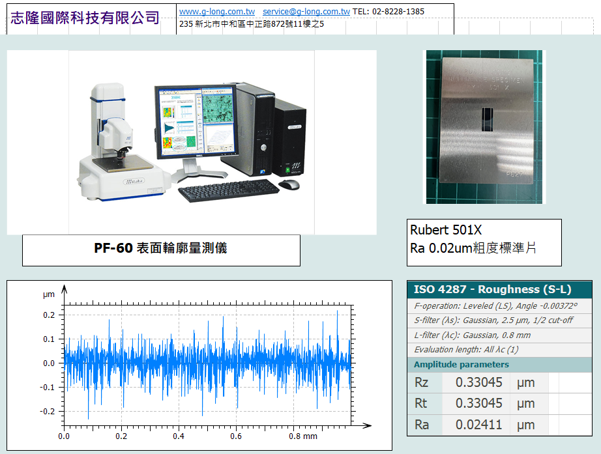601x454 pixels.
Task: Click the 0.8 mm X-axis label
Action: (x=303, y=436)
